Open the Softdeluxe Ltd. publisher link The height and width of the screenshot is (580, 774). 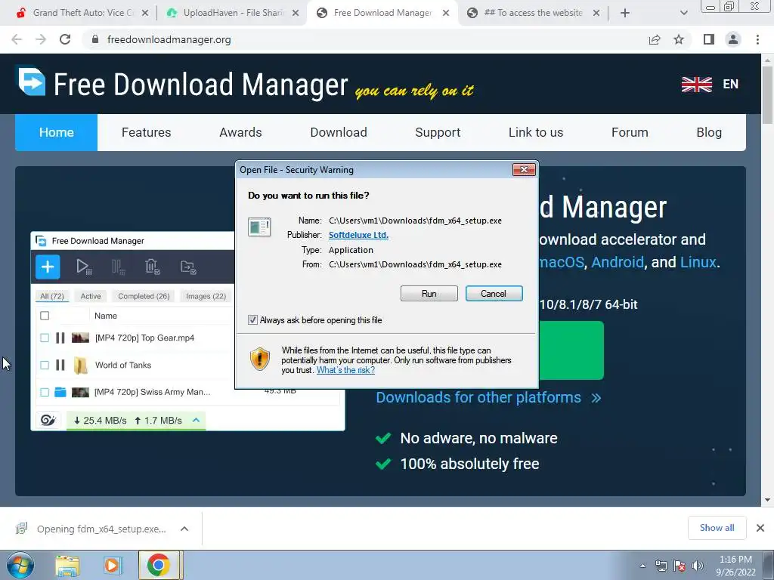[358, 236]
